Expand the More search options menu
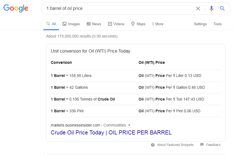Image resolution: width=234 pixels, height=155 pixels. coord(157,24)
